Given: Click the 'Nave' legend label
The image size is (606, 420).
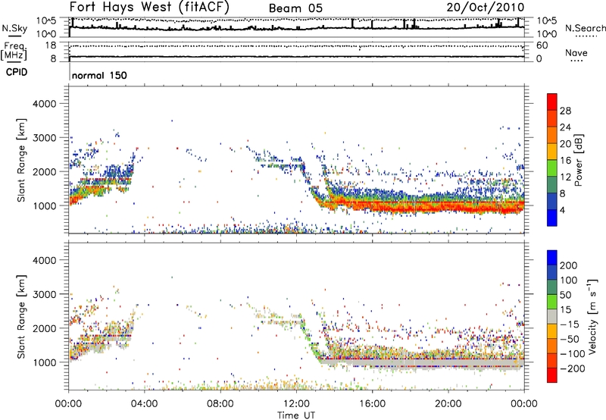Looking at the screenshot, I should point(576,53).
